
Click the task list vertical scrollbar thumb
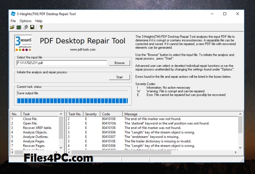[61, 127]
